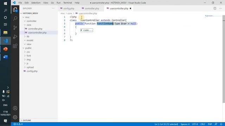Open File Explorer from taskbar
Image resolution: width=225 pixels, height=126 pixels.
[x=5, y=33]
